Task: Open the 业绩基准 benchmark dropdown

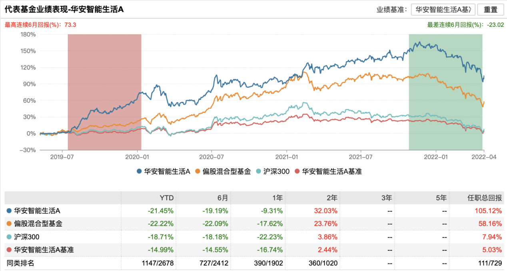Action: pyautogui.click(x=444, y=10)
